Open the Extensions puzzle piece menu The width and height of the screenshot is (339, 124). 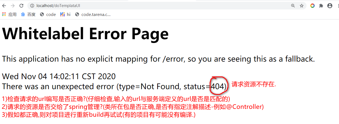coord(321,6)
